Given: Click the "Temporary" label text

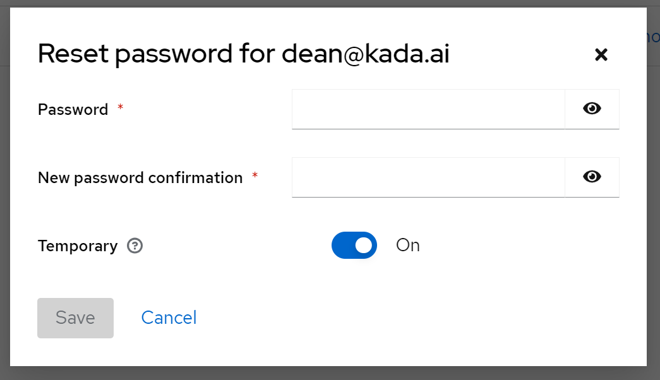Looking at the screenshot, I should [78, 246].
